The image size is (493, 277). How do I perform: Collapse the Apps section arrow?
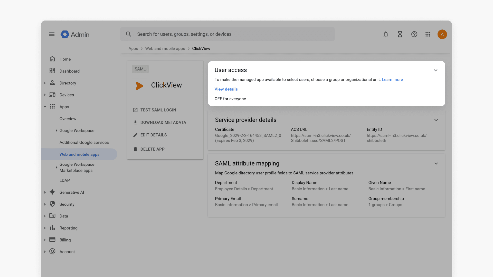click(x=45, y=107)
